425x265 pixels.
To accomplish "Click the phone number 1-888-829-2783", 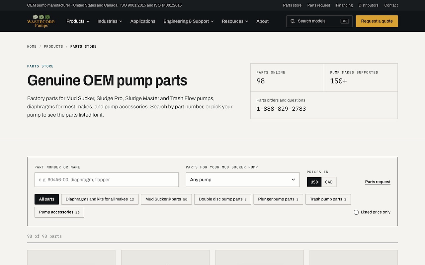I will (281, 109).
